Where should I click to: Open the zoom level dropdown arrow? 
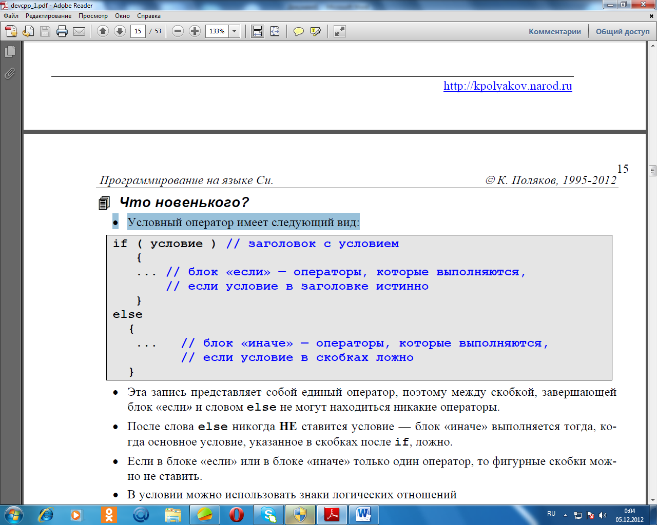tap(235, 31)
